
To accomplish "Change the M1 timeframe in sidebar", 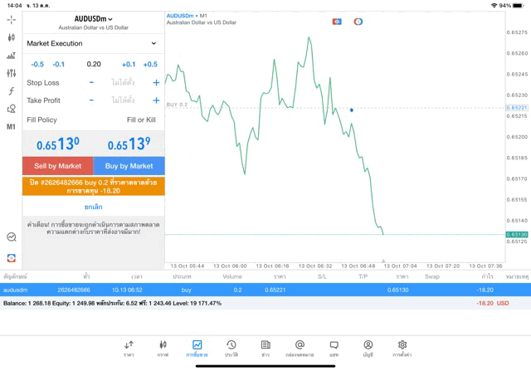I will 11,127.
